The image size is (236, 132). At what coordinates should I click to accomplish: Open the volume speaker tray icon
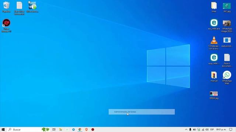pyautogui.click(x=207, y=129)
